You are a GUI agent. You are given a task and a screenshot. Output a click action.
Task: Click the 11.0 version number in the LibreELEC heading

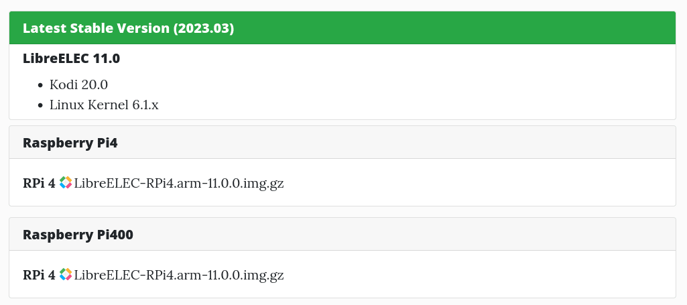tap(107, 58)
